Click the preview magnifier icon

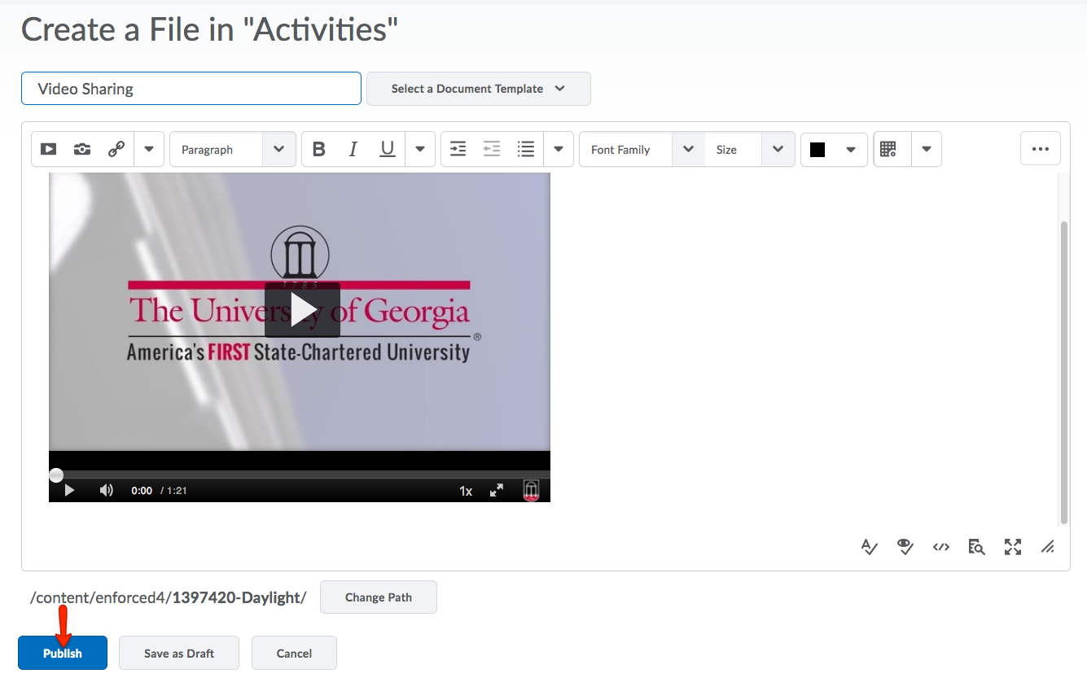977,547
